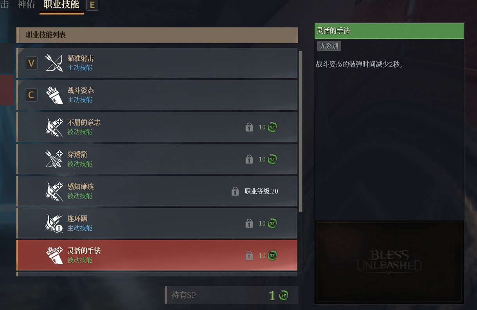Click the 战斗姿态 quiver skill icon
The image size is (477, 310).
coord(54,95)
